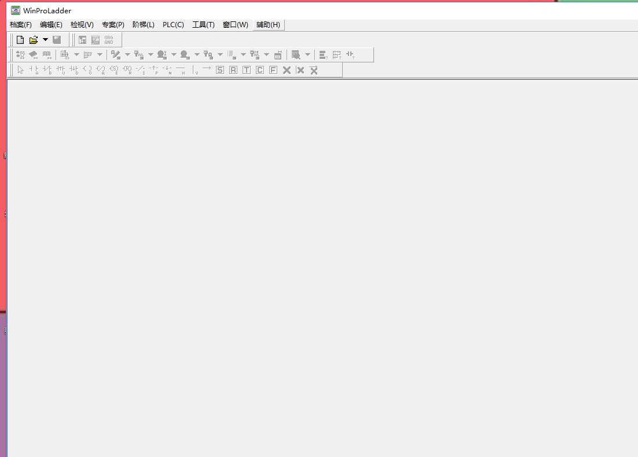Screen dimensions: 638x457
Task: Select the pointer cursor tool
Action: click(x=21, y=70)
